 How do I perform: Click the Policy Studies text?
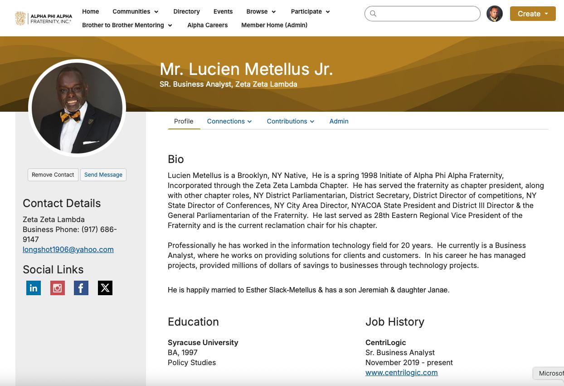[192, 362]
